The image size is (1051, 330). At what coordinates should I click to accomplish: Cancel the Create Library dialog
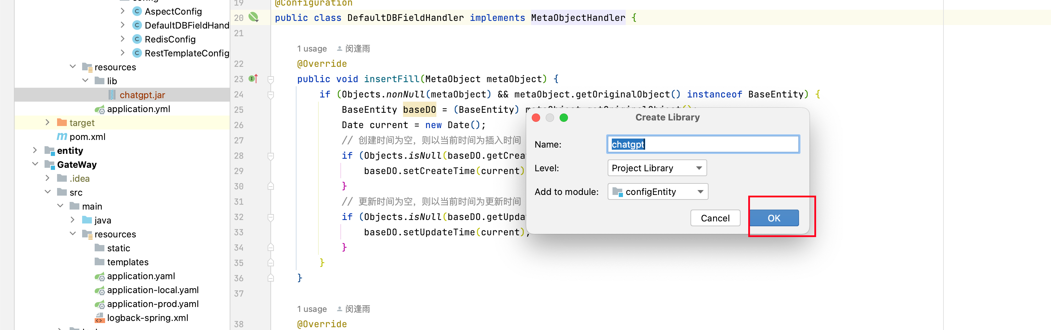coord(715,218)
